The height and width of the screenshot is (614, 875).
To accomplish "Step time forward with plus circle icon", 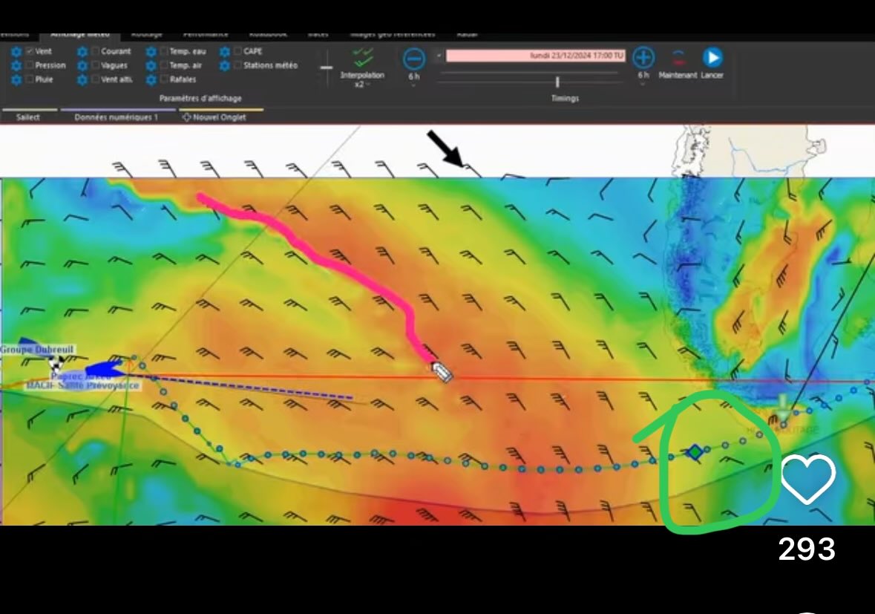I will 643,57.
